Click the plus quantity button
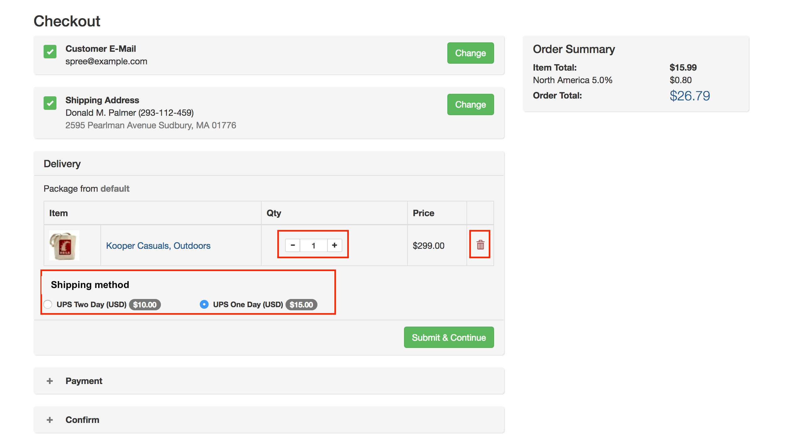Screen dimensions: 788x443 coord(334,245)
